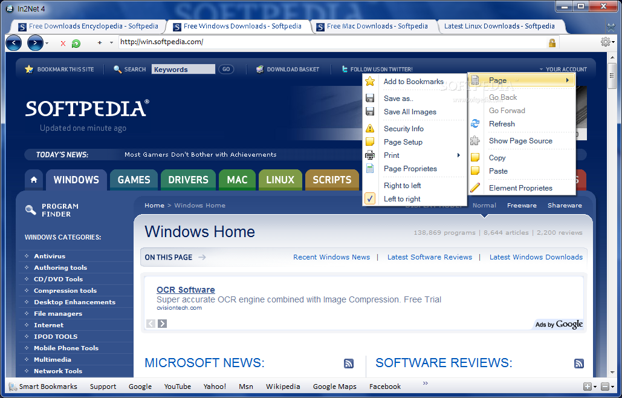622x398 pixels.
Task: Click the padlock icon in the address bar
Action: 552,43
